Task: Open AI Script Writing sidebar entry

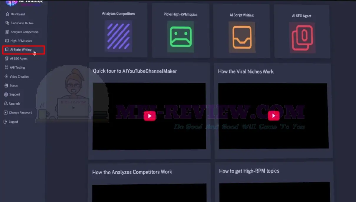Action: (21, 50)
